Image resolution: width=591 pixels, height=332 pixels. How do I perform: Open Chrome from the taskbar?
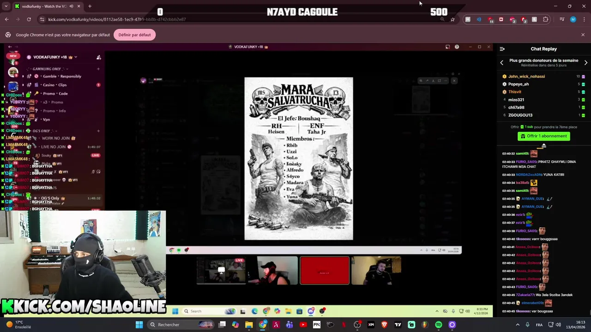(262, 325)
